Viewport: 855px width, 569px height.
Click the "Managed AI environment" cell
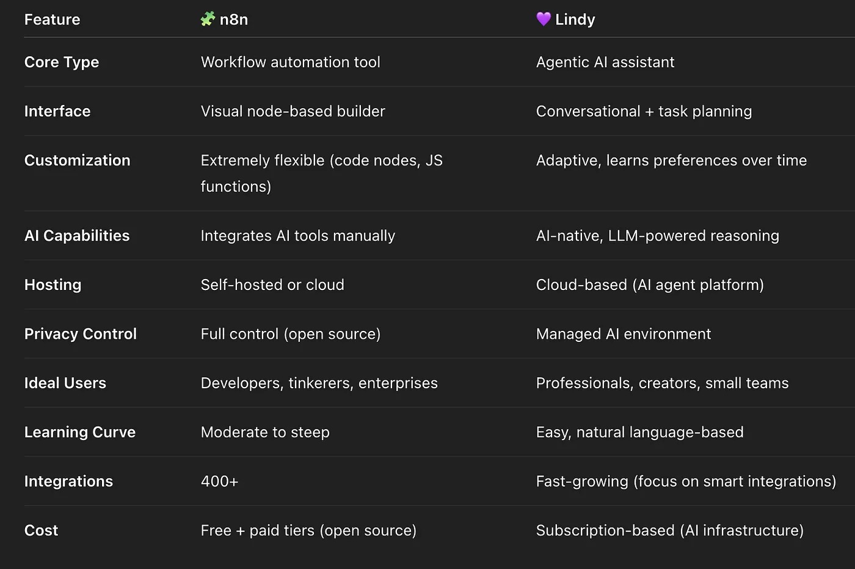(x=624, y=334)
